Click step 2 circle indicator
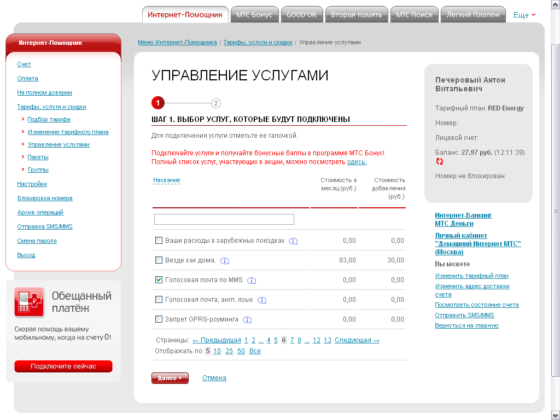This screenshot has height=420, width=560. coord(216,103)
